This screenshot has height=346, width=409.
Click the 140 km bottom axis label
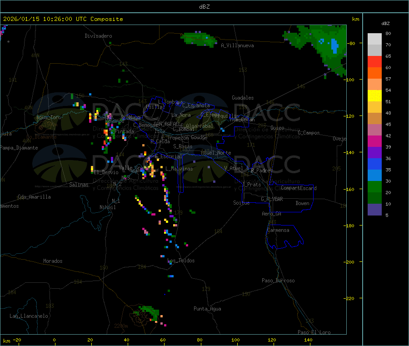(308, 340)
